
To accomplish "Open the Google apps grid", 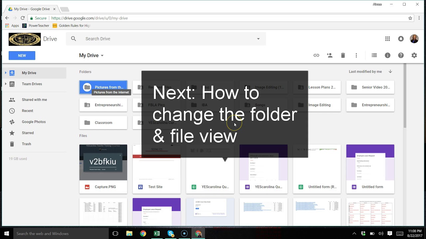I will click(x=387, y=39).
